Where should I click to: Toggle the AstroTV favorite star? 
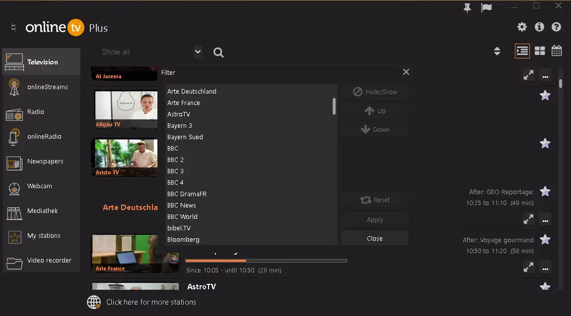[x=545, y=286]
